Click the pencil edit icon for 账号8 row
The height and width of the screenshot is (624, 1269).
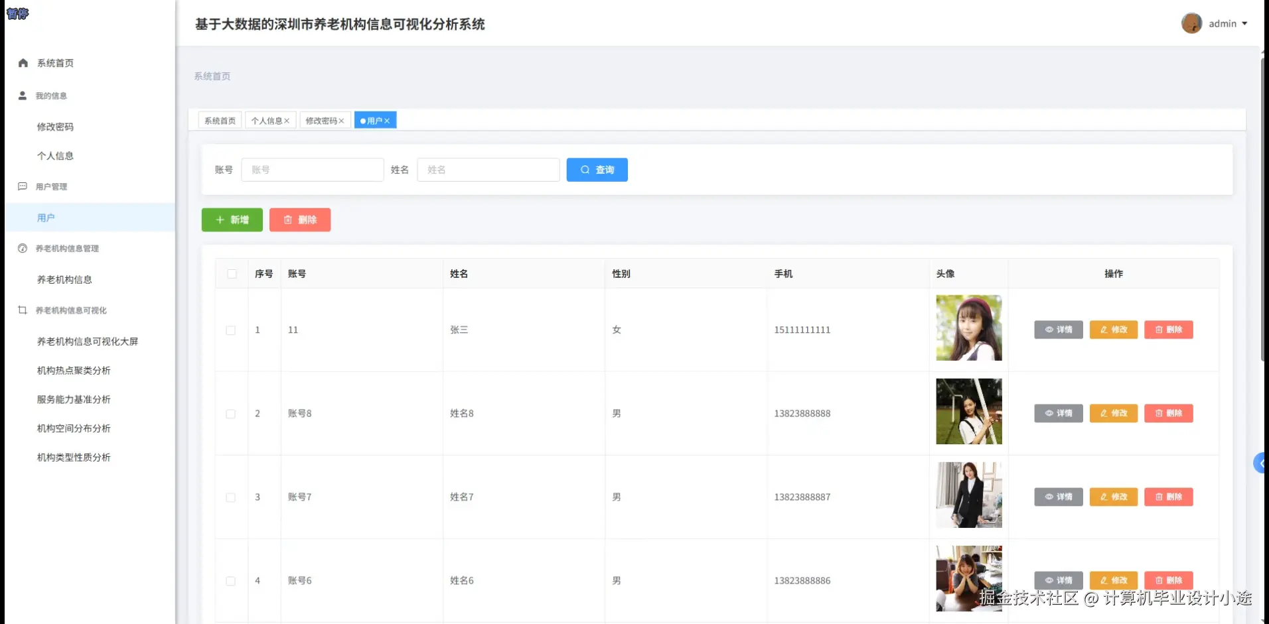[x=1104, y=413]
